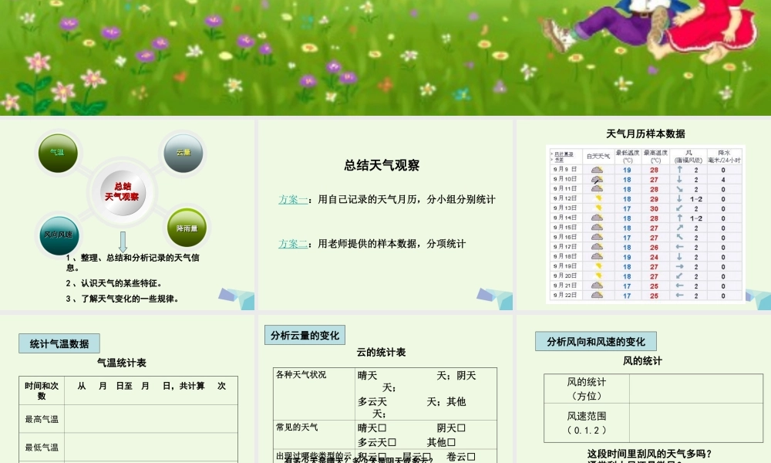Check the 积云 cloud type checkbox
Image resolution: width=771 pixels, height=463 pixels.
[382, 458]
